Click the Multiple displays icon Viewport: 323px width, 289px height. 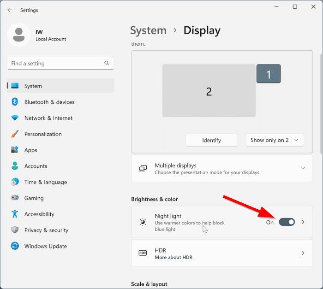143,168
